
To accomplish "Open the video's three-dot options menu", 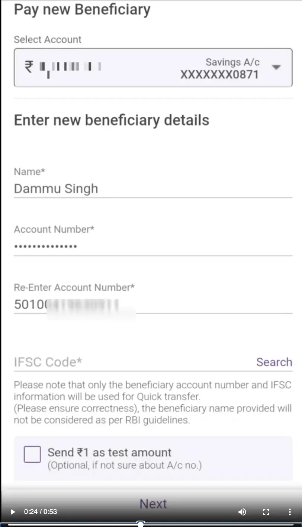I will click(x=290, y=512).
